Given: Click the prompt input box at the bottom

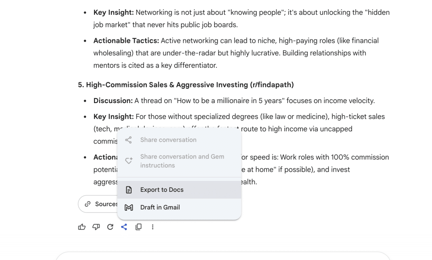Looking at the screenshot, I should tap(224, 257).
